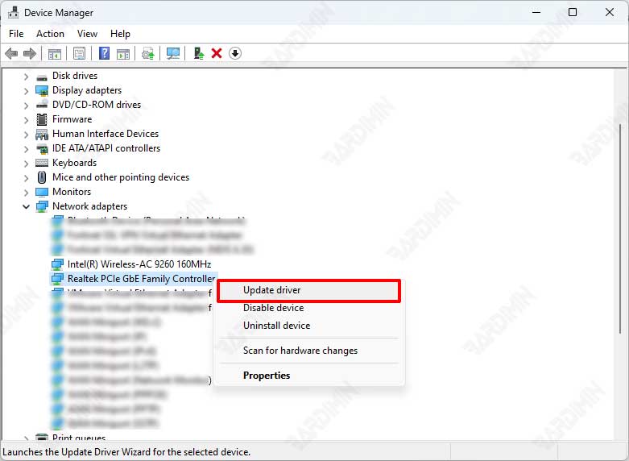Expand the Disk drives category

point(26,77)
